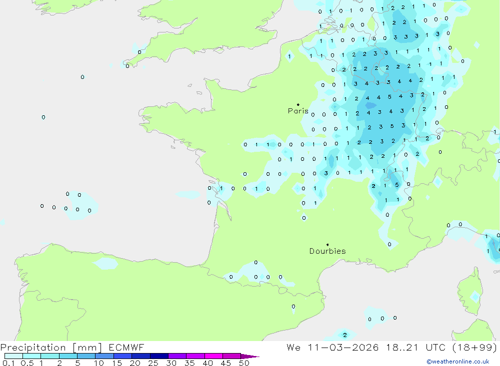Click the Dourbies location label
This screenshot has width=500, height=366.
pyautogui.click(x=327, y=251)
